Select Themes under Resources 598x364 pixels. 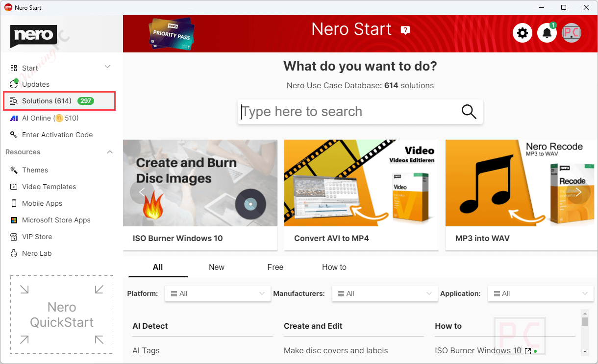tap(34, 170)
